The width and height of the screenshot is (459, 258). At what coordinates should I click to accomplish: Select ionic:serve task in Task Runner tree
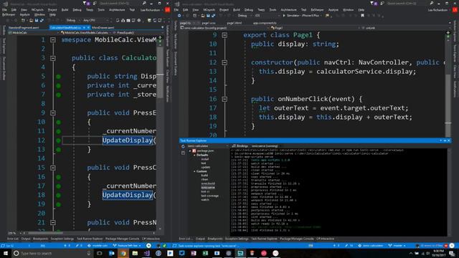(x=208, y=188)
